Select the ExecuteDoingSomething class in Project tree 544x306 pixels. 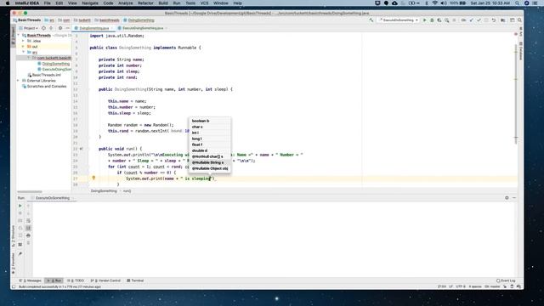pos(57,69)
